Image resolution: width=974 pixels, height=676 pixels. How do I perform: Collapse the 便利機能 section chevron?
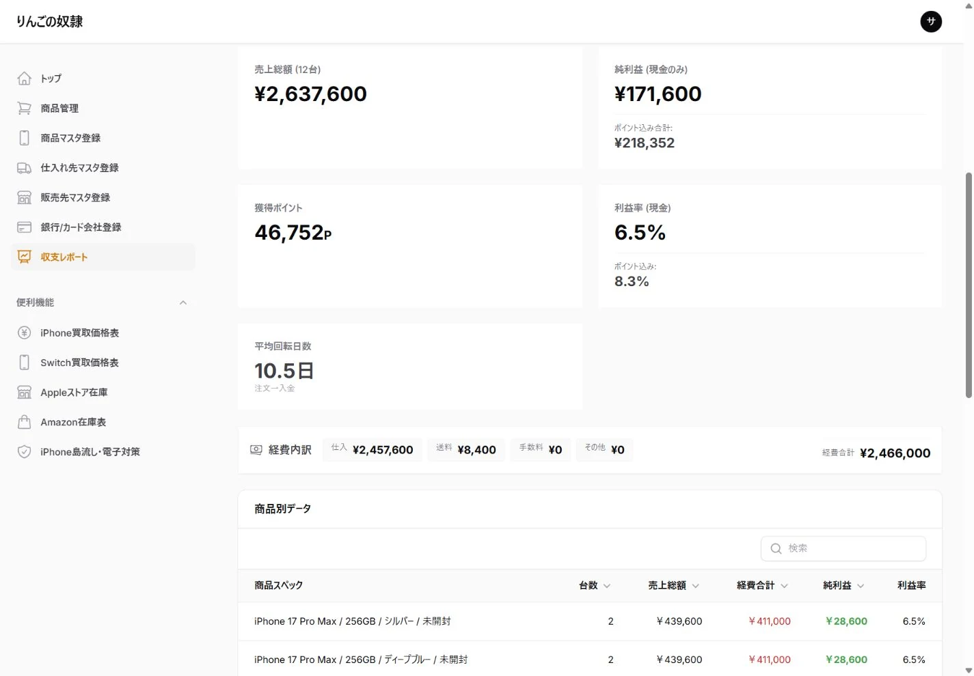(x=183, y=302)
